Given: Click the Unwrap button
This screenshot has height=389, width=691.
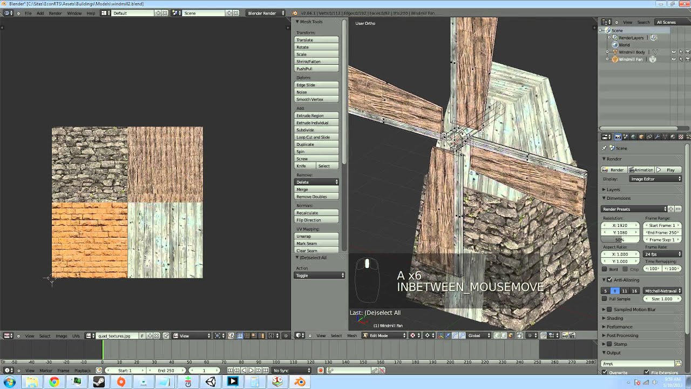Looking at the screenshot, I should [x=317, y=236].
